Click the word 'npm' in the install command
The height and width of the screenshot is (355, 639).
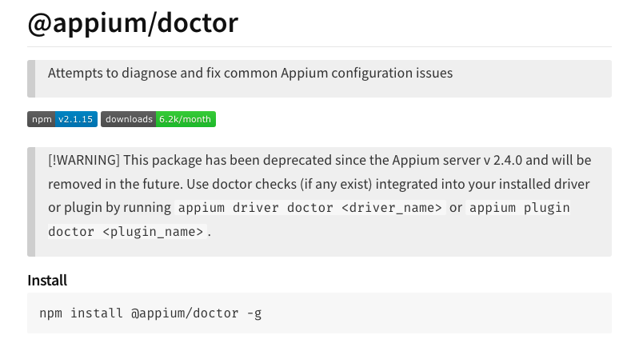(x=50, y=313)
